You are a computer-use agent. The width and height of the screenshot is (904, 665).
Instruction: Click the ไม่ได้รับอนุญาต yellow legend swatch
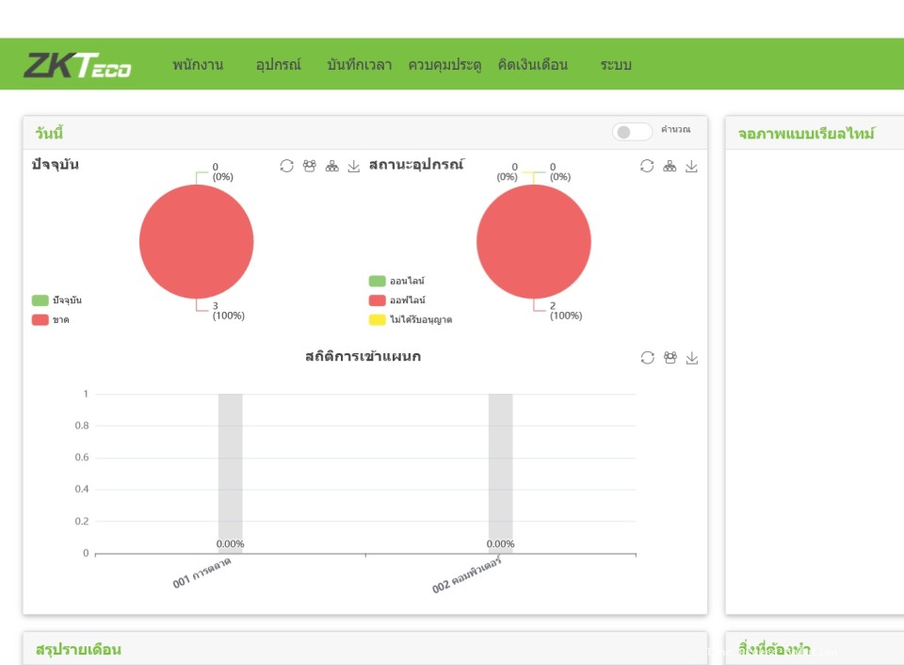[x=378, y=319]
